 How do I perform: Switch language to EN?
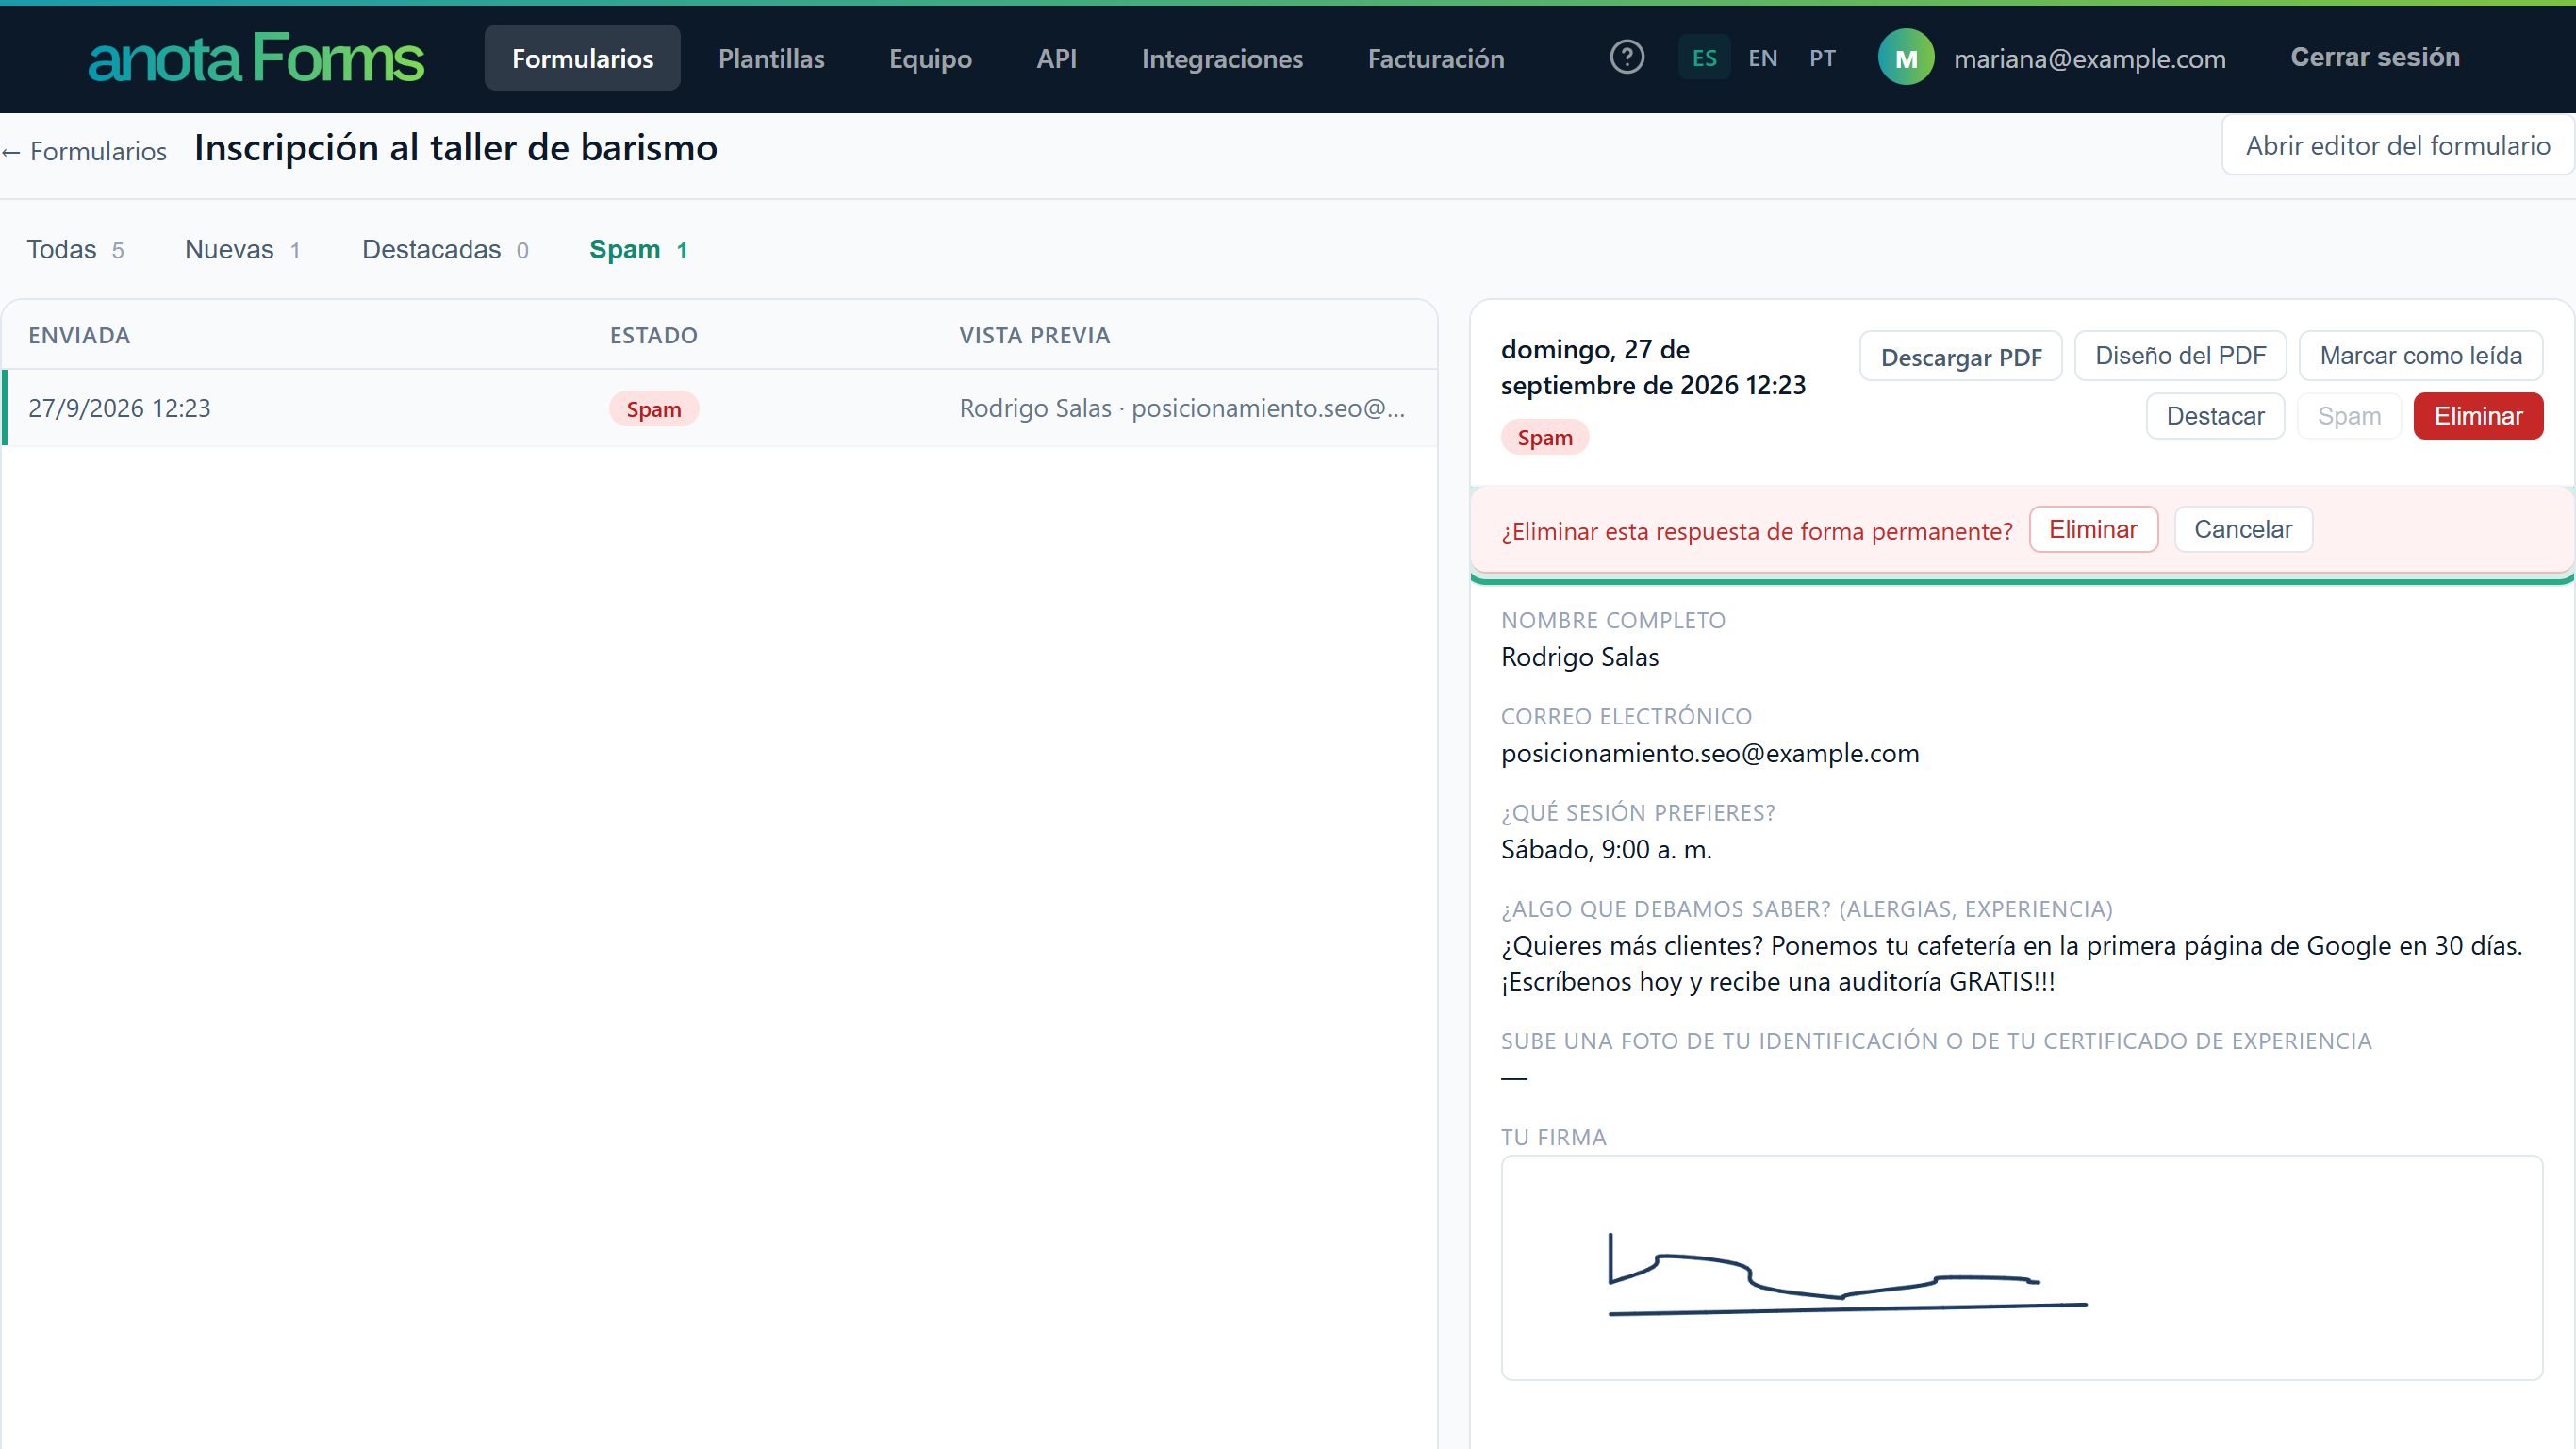[1763, 58]
